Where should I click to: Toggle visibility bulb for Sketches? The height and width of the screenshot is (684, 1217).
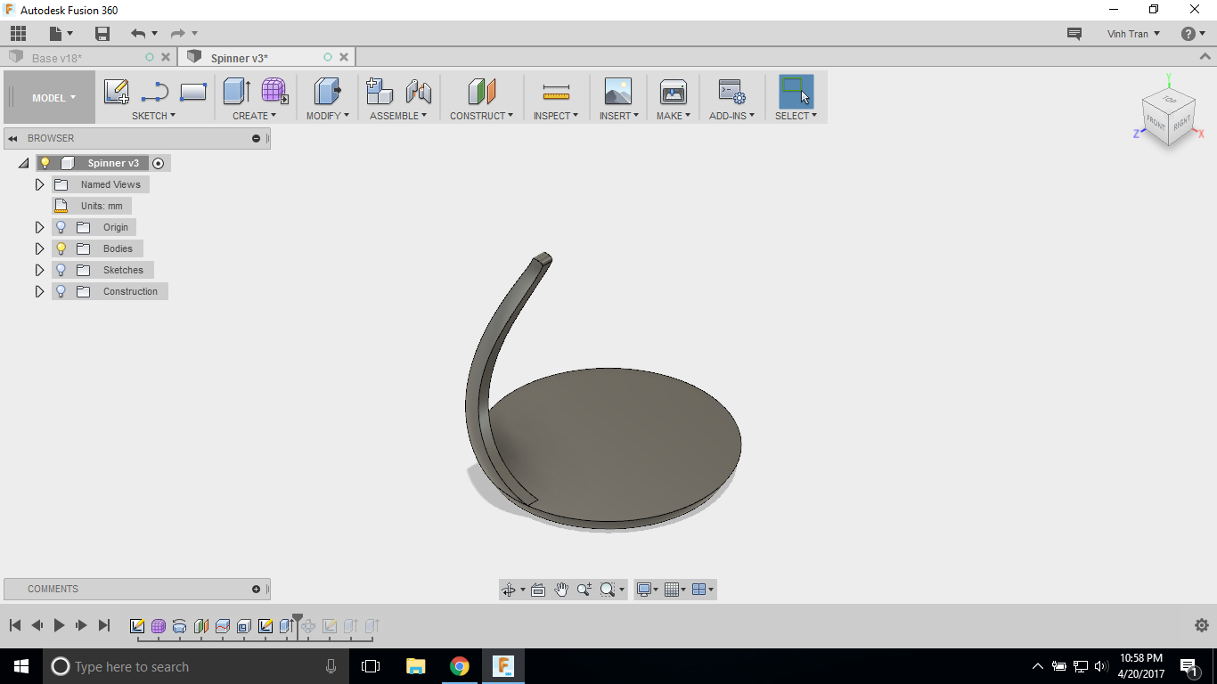pyautogui.click(x=61, y=270)
